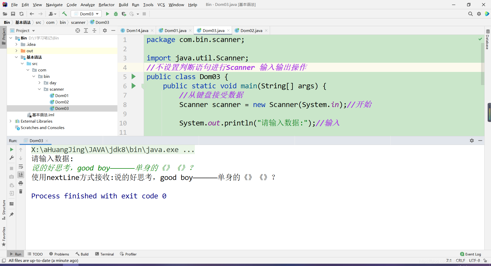The width and height of the screenshot is (491, 266).
Task: Expand the day package
Action: coord(39,83)
